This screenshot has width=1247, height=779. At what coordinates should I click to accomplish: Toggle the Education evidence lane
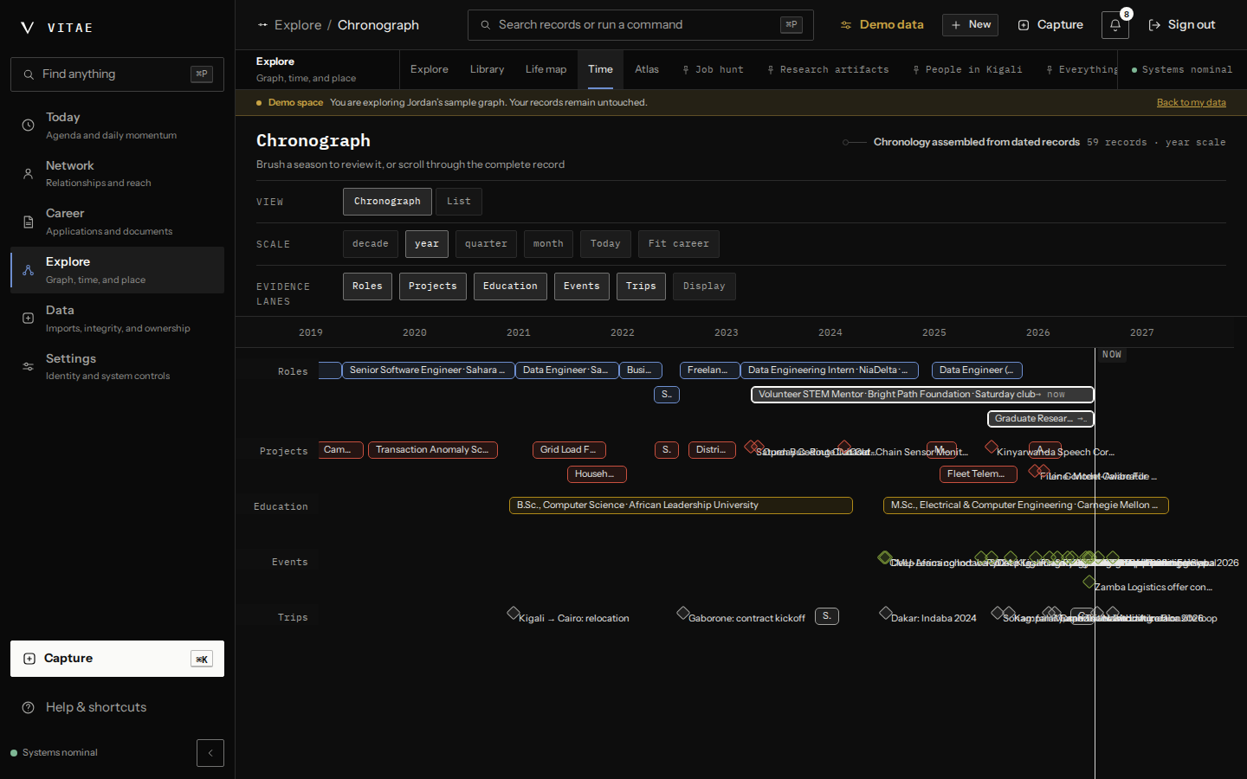coord(510,286)
